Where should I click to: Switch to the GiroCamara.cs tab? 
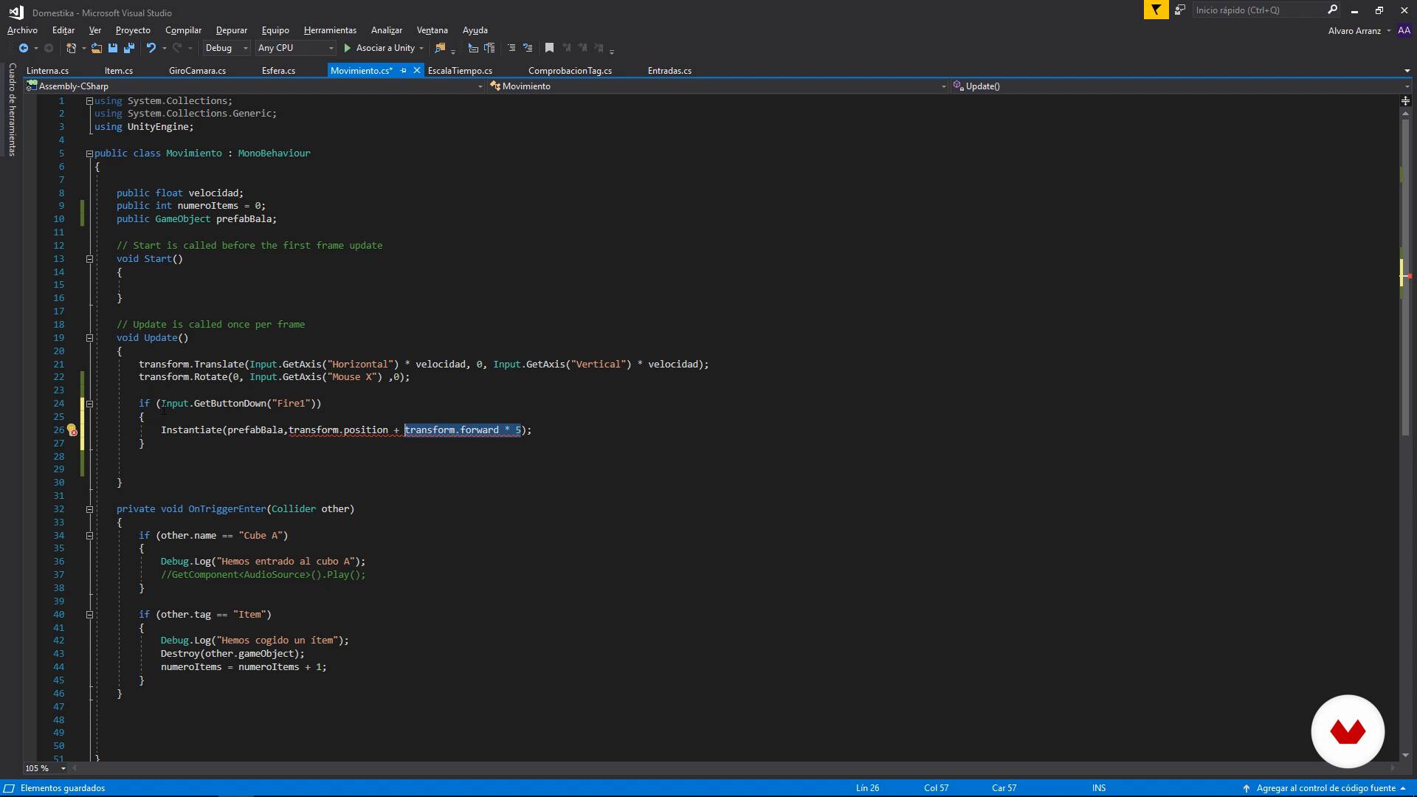(x=197, y=71)
